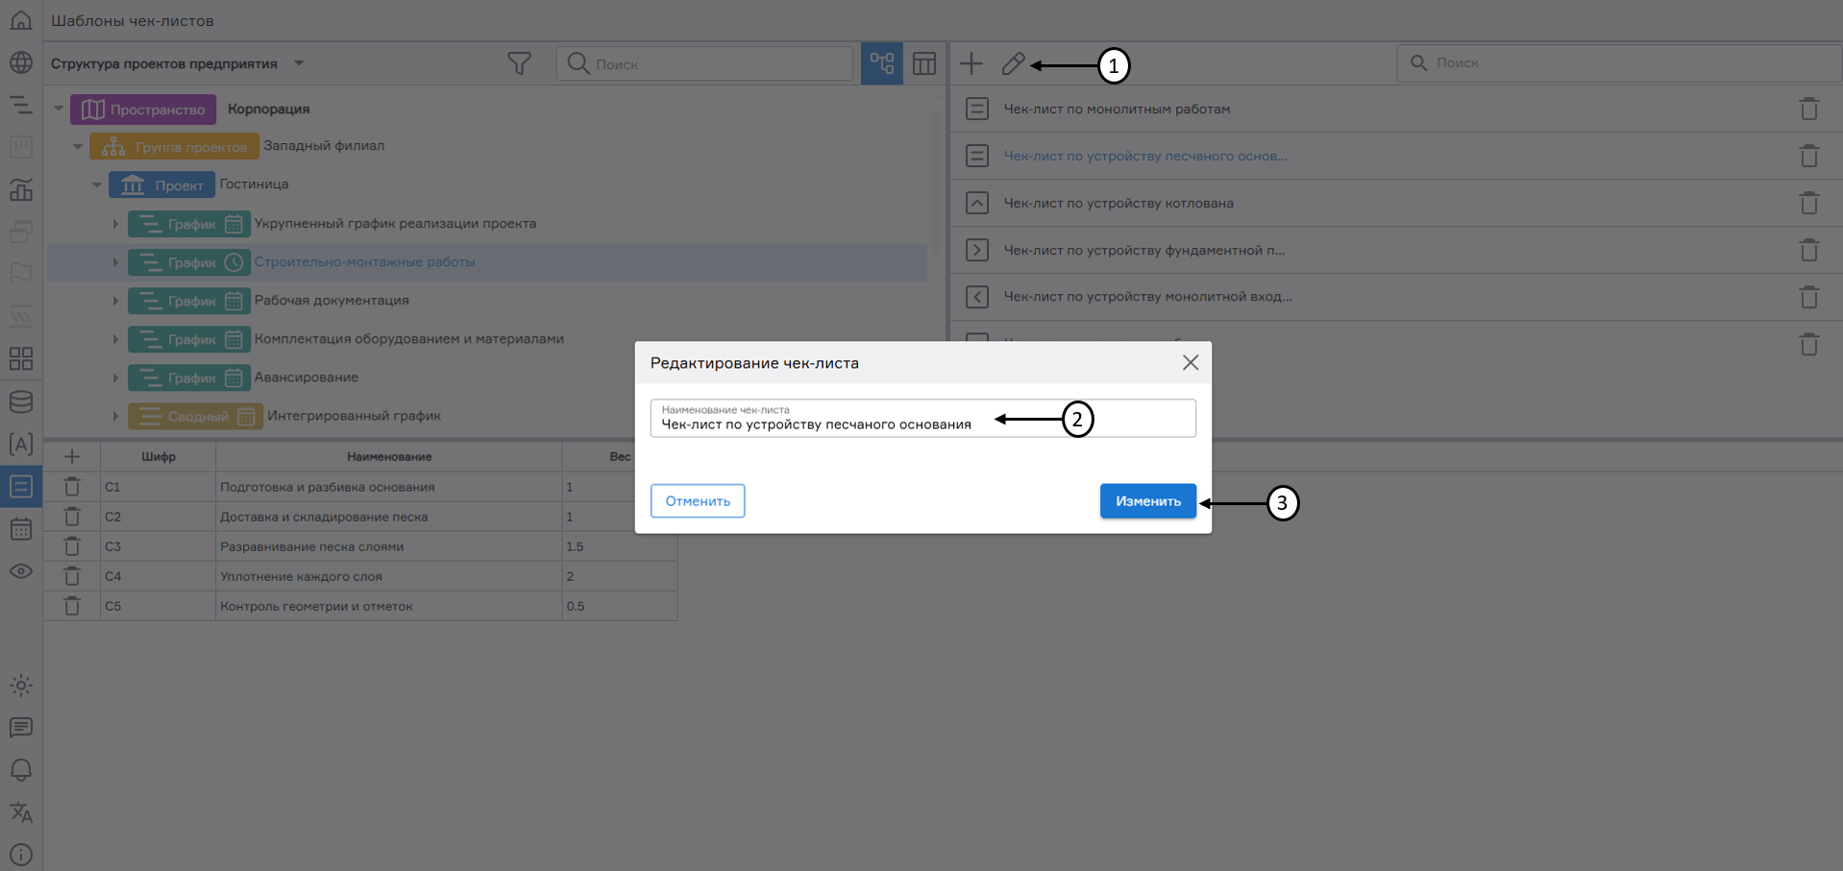Select Авансирование schedule in the tree
Image resolution: width=1843 pixels, height=871 pixels.
(x=306, y=377)
